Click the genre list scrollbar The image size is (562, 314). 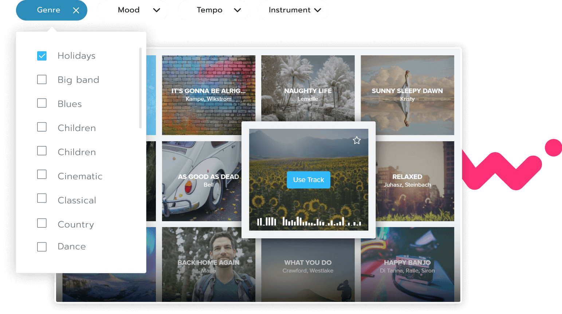tap(140, 88)
